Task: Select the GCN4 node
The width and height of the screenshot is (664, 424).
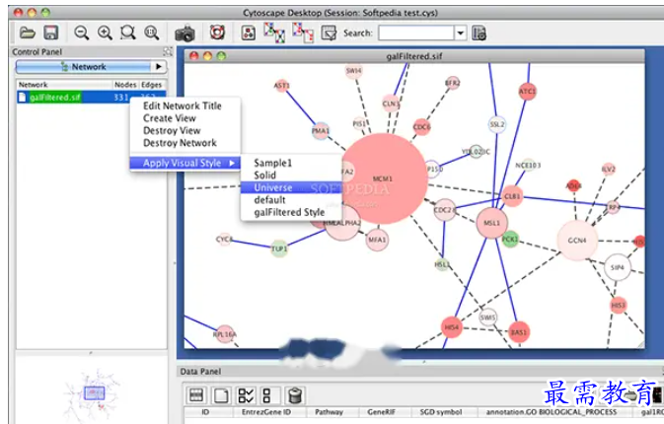Action: click(577, 241)
